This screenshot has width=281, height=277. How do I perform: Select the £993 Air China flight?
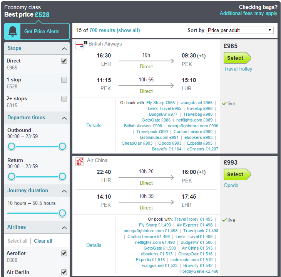[x=237, y=174]
